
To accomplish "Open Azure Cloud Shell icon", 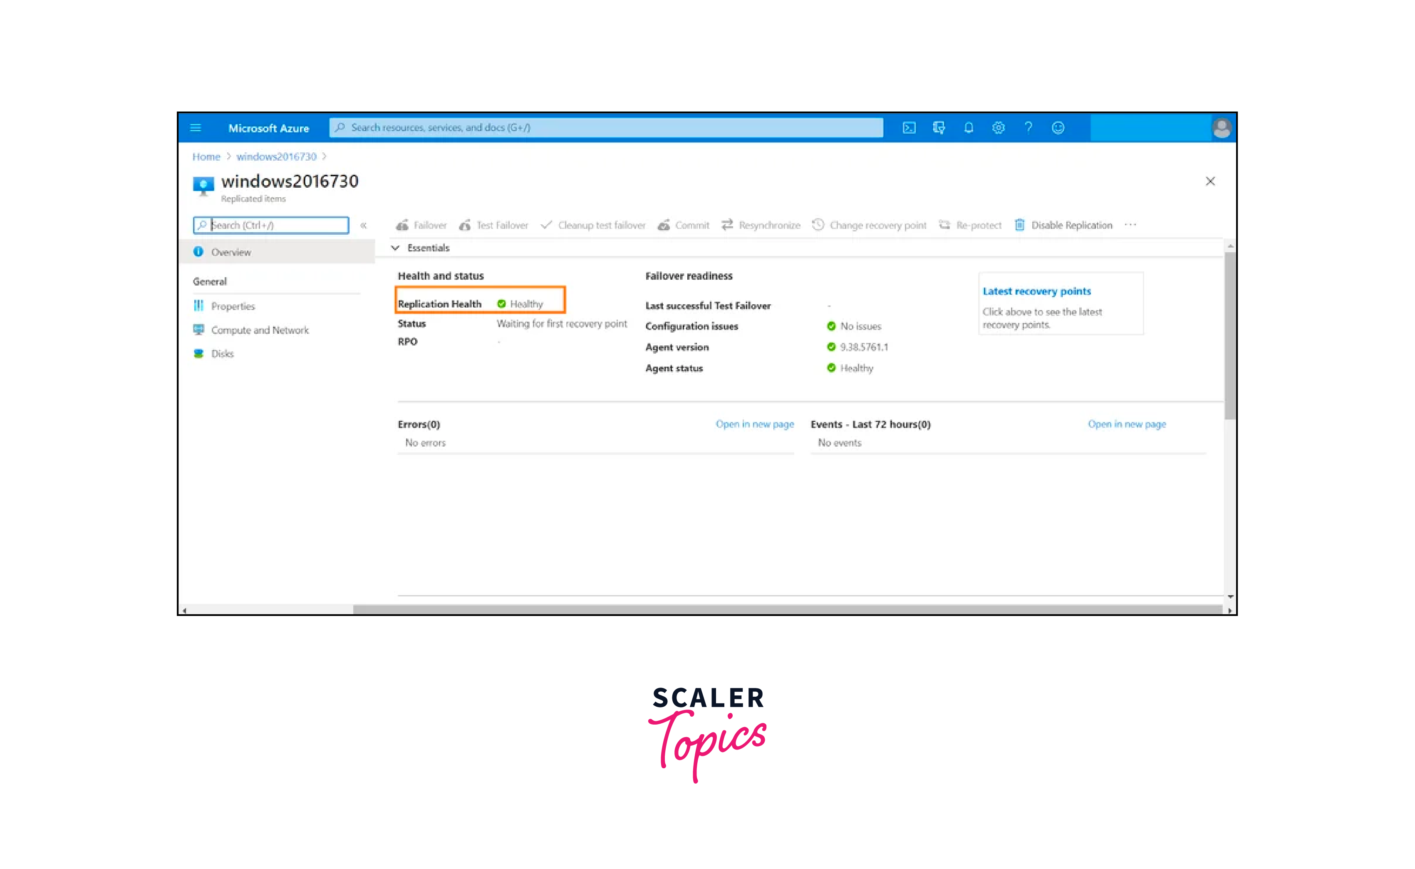I will (909, 128).
